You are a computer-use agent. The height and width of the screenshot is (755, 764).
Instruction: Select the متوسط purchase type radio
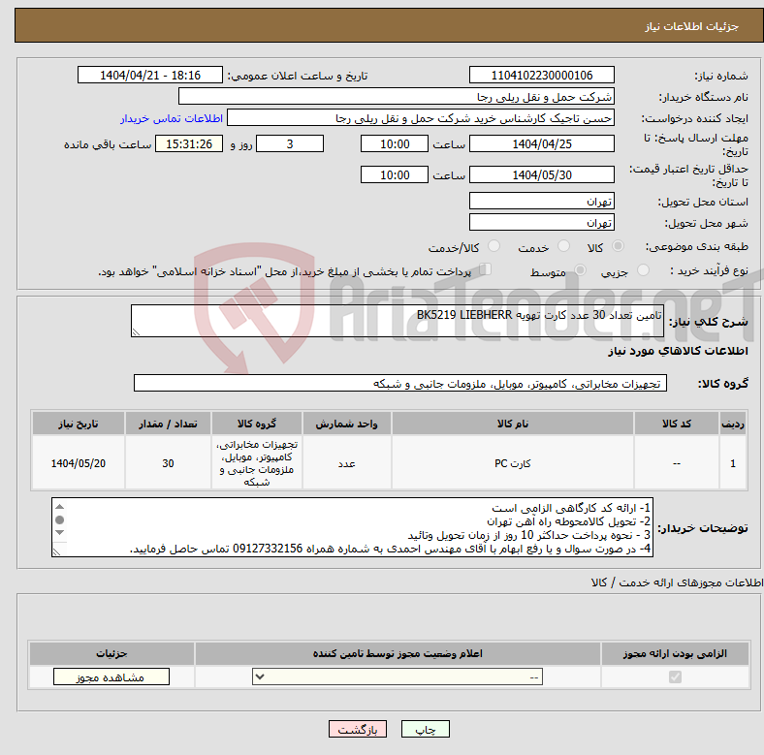(x=580, y=269)
